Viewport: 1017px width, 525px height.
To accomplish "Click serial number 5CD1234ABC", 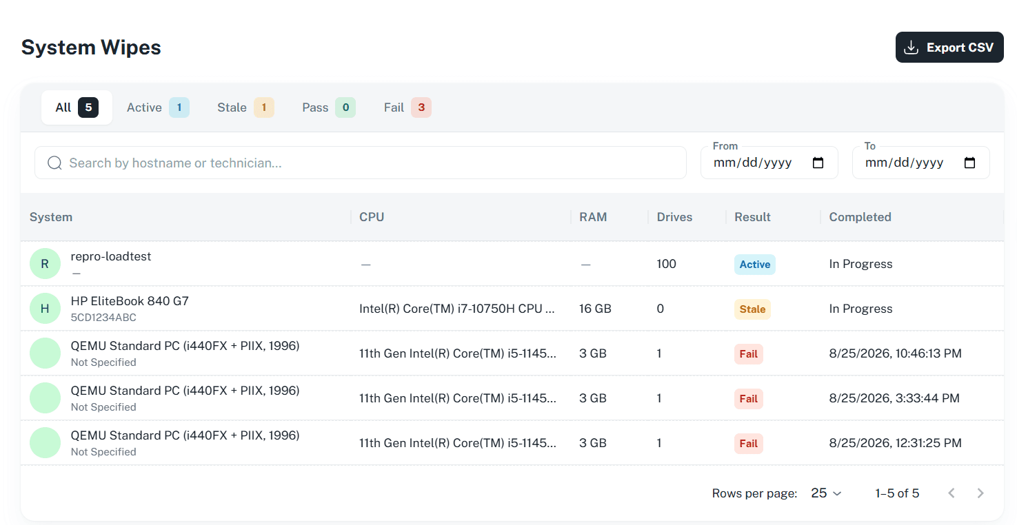I will (103, 318).
